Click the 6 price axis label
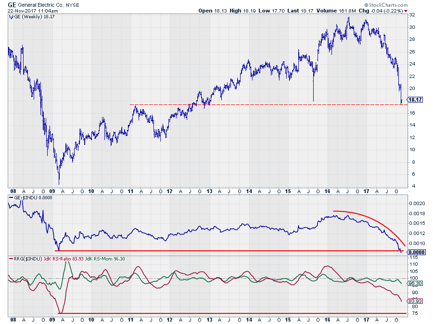 point(413,174)
